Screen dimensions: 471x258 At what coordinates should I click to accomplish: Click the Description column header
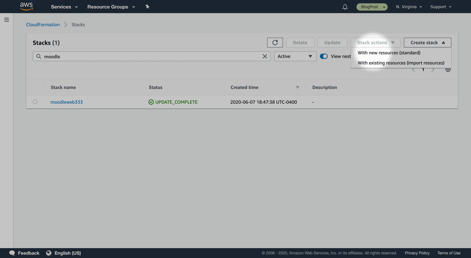coord(325,87)
